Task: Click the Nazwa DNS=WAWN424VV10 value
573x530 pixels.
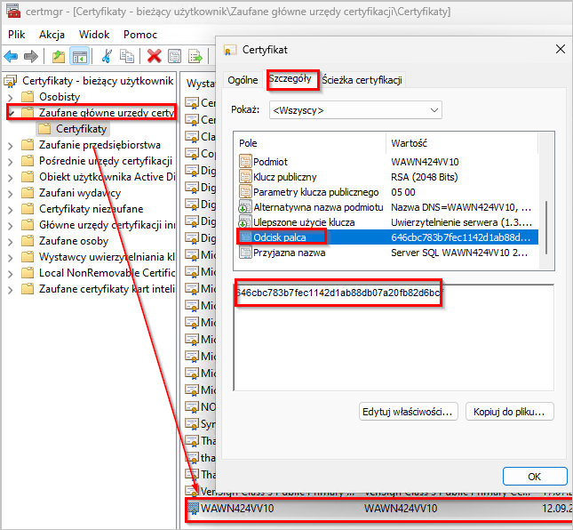Action: (x=461, y=207)
